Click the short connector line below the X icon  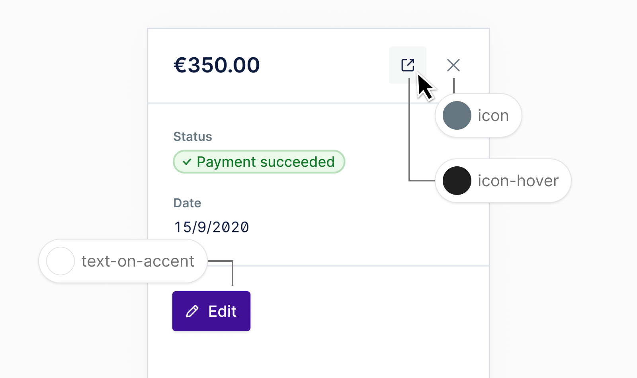coord(454,86)
